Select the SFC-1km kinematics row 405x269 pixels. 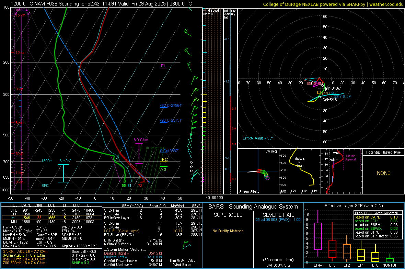point(153,210)
